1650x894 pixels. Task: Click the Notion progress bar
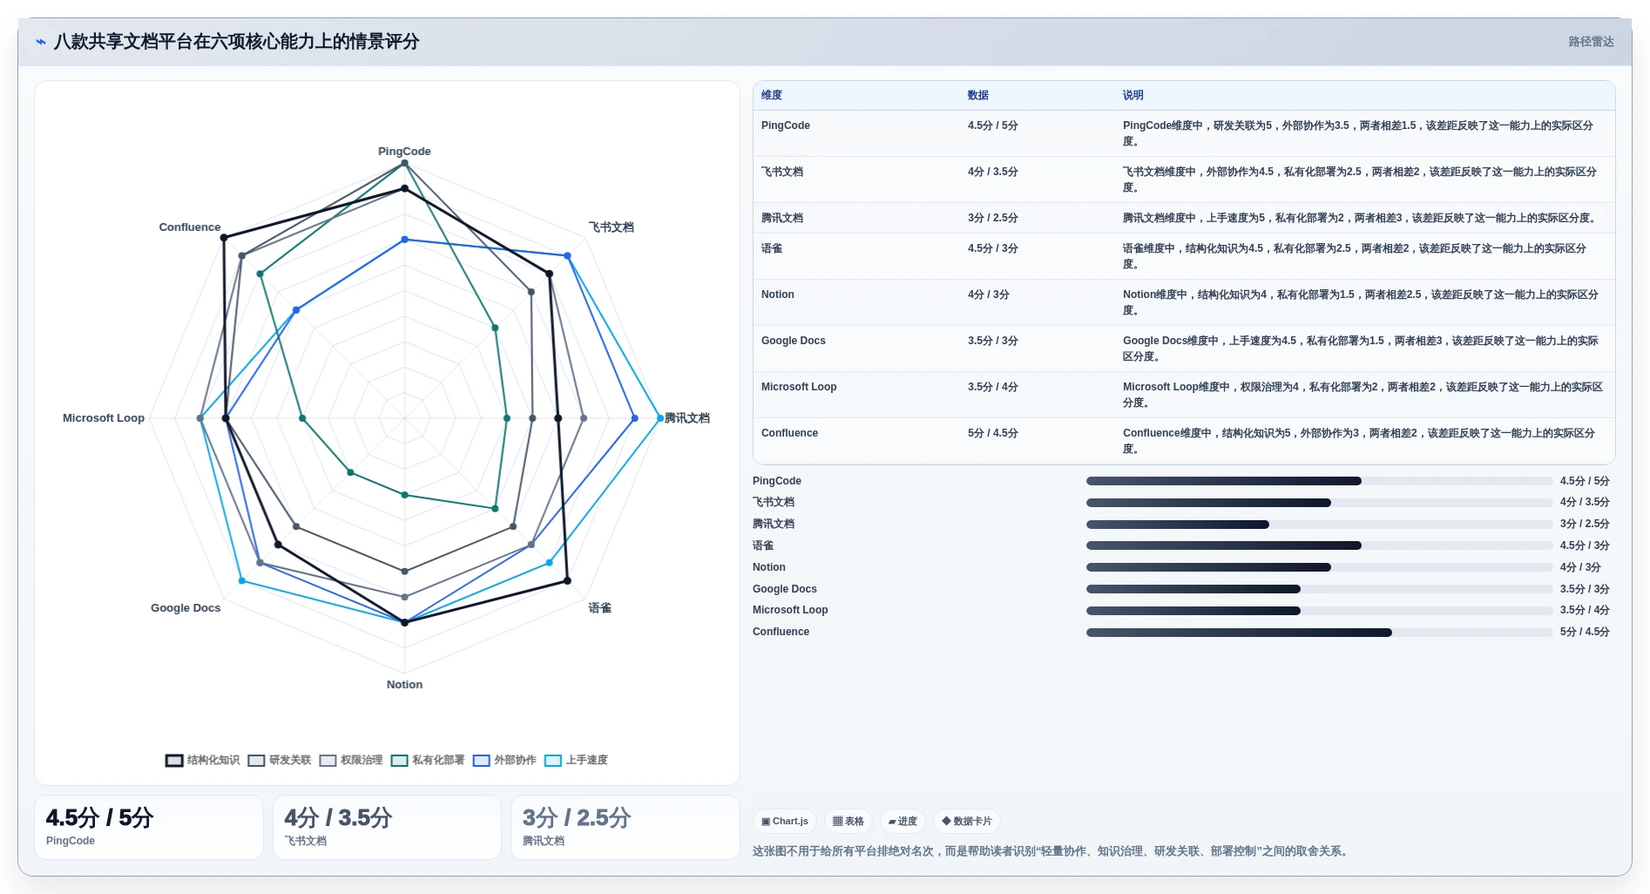1319,567
